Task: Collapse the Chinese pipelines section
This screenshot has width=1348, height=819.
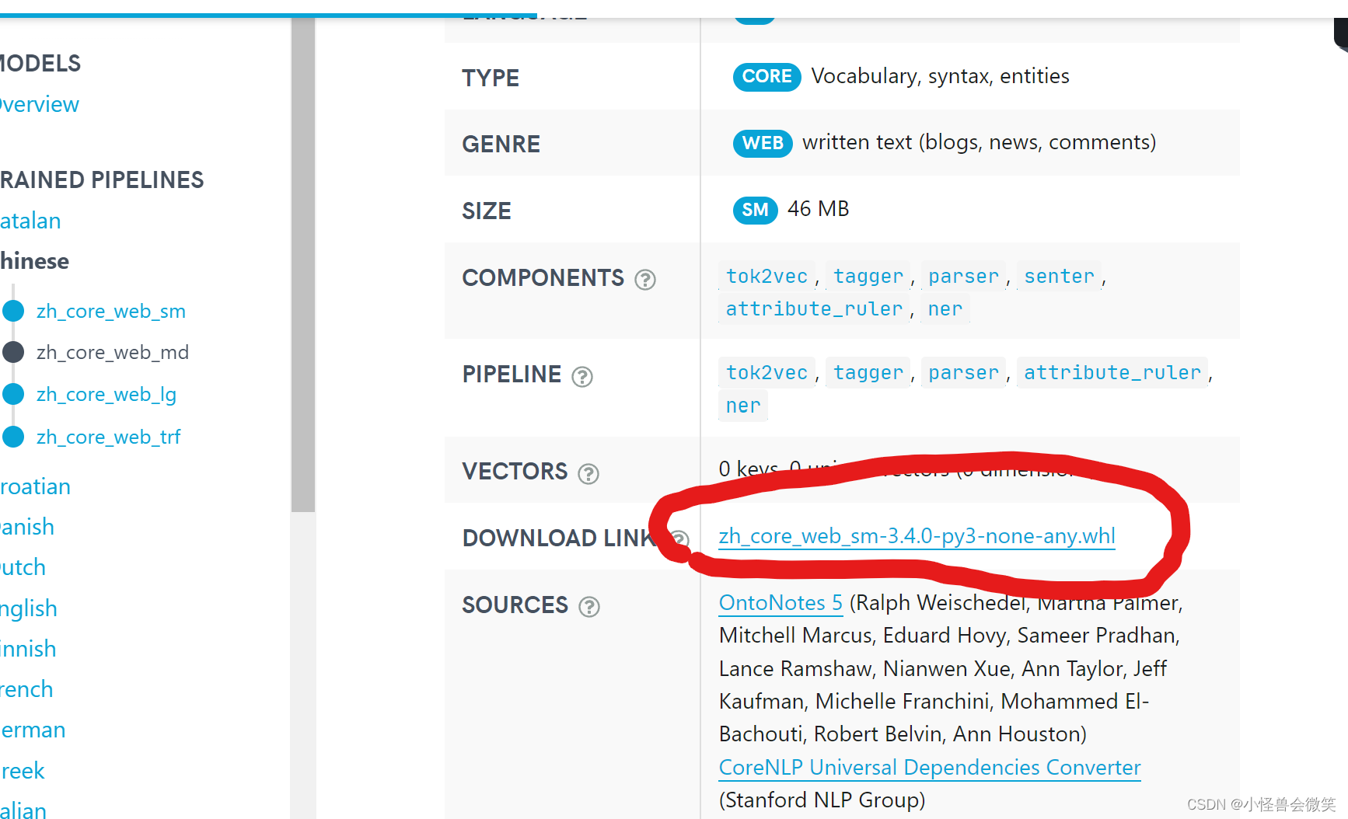Action: pos(34,261)
